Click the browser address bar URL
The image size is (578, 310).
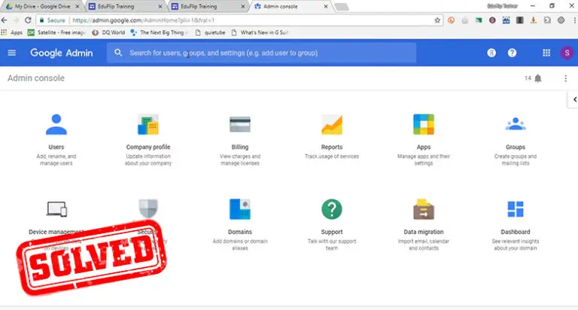click(x=144, y=20)
